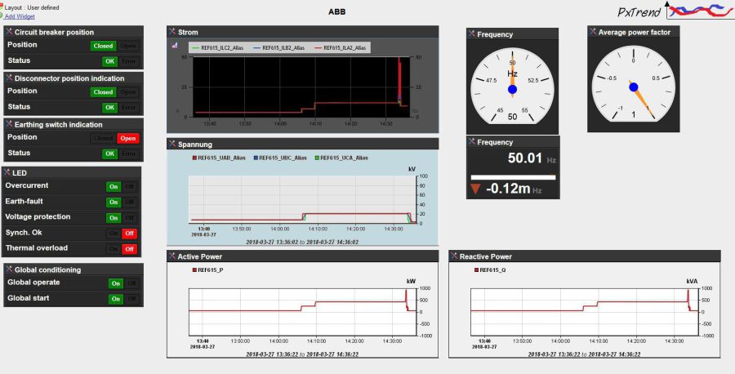Open settings icon of Strom chart widget
The height and width of the screenshot is (374, 735).
point(172,32)
